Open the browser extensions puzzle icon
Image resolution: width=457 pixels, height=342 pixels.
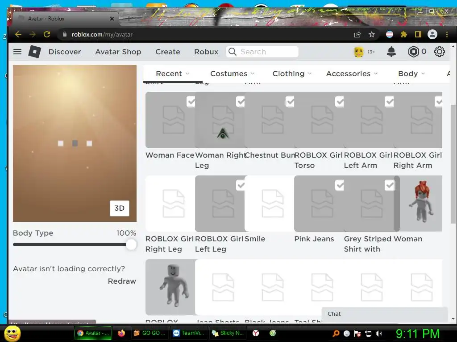403,34
